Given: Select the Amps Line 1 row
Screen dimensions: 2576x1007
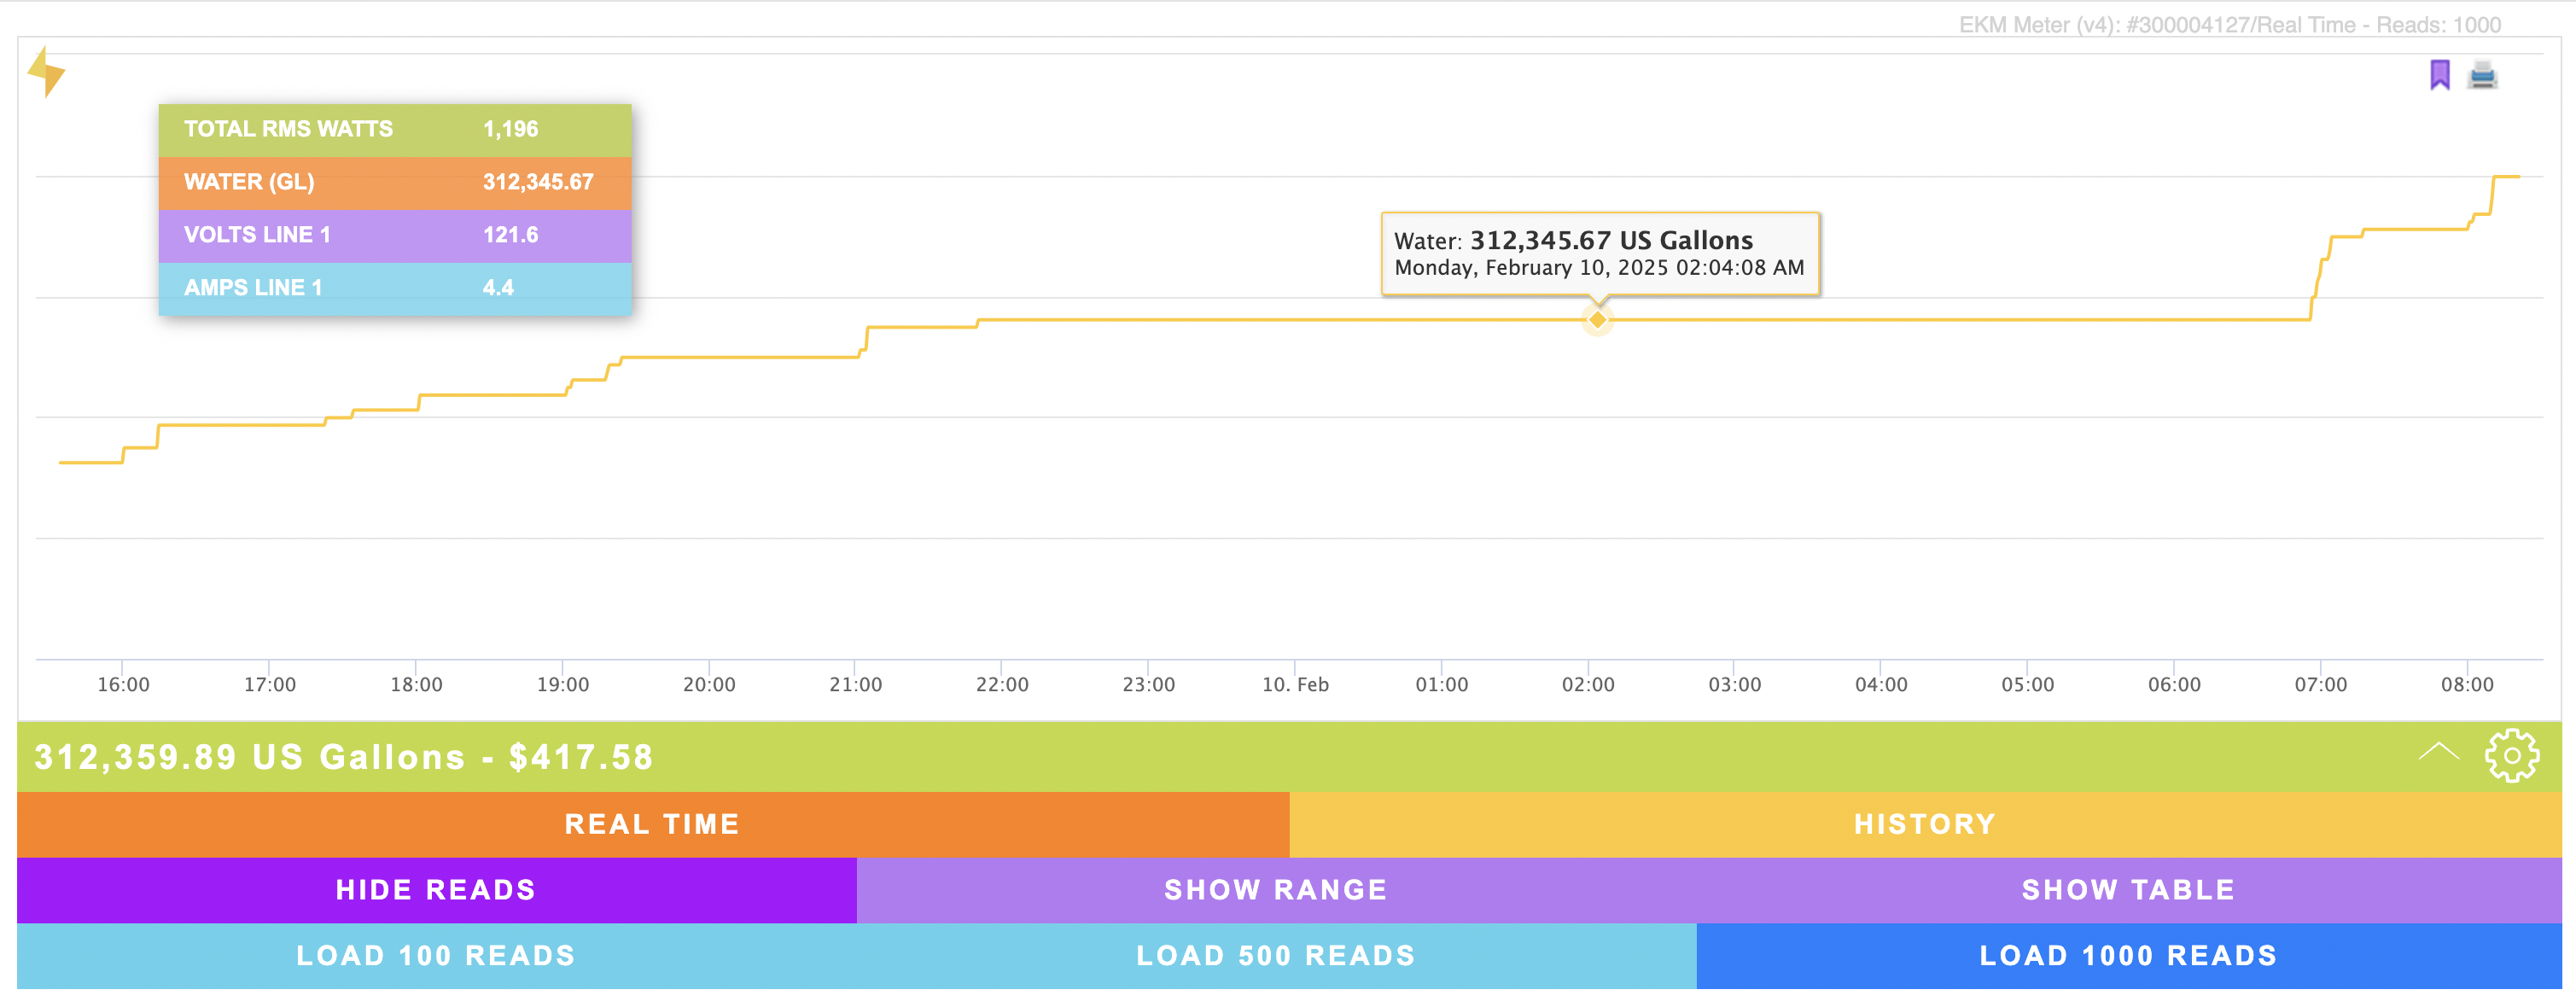Looking at the screenshot, I should tap(395, 288).
